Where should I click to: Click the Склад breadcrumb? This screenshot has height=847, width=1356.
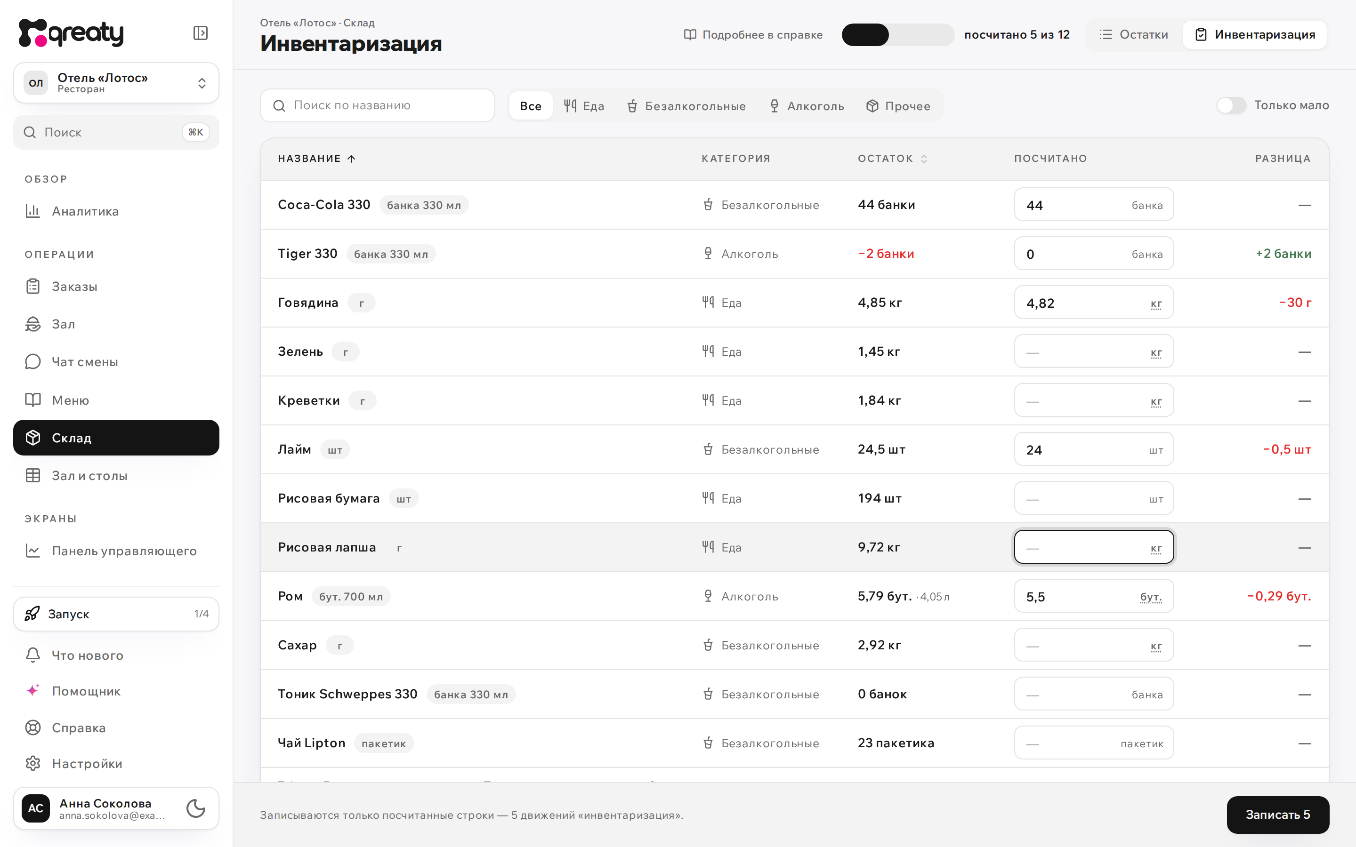point(359,23)
